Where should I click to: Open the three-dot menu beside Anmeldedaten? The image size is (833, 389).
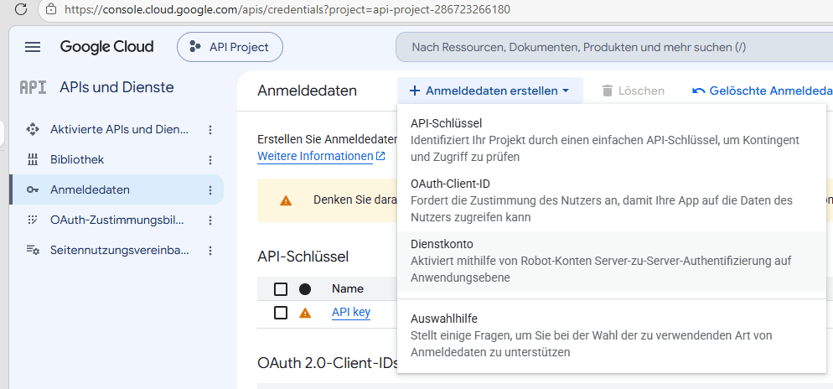(x=210, y=190)
